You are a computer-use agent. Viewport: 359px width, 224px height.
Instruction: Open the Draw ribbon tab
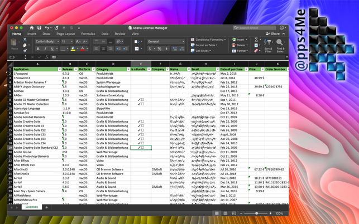(46, 34)
